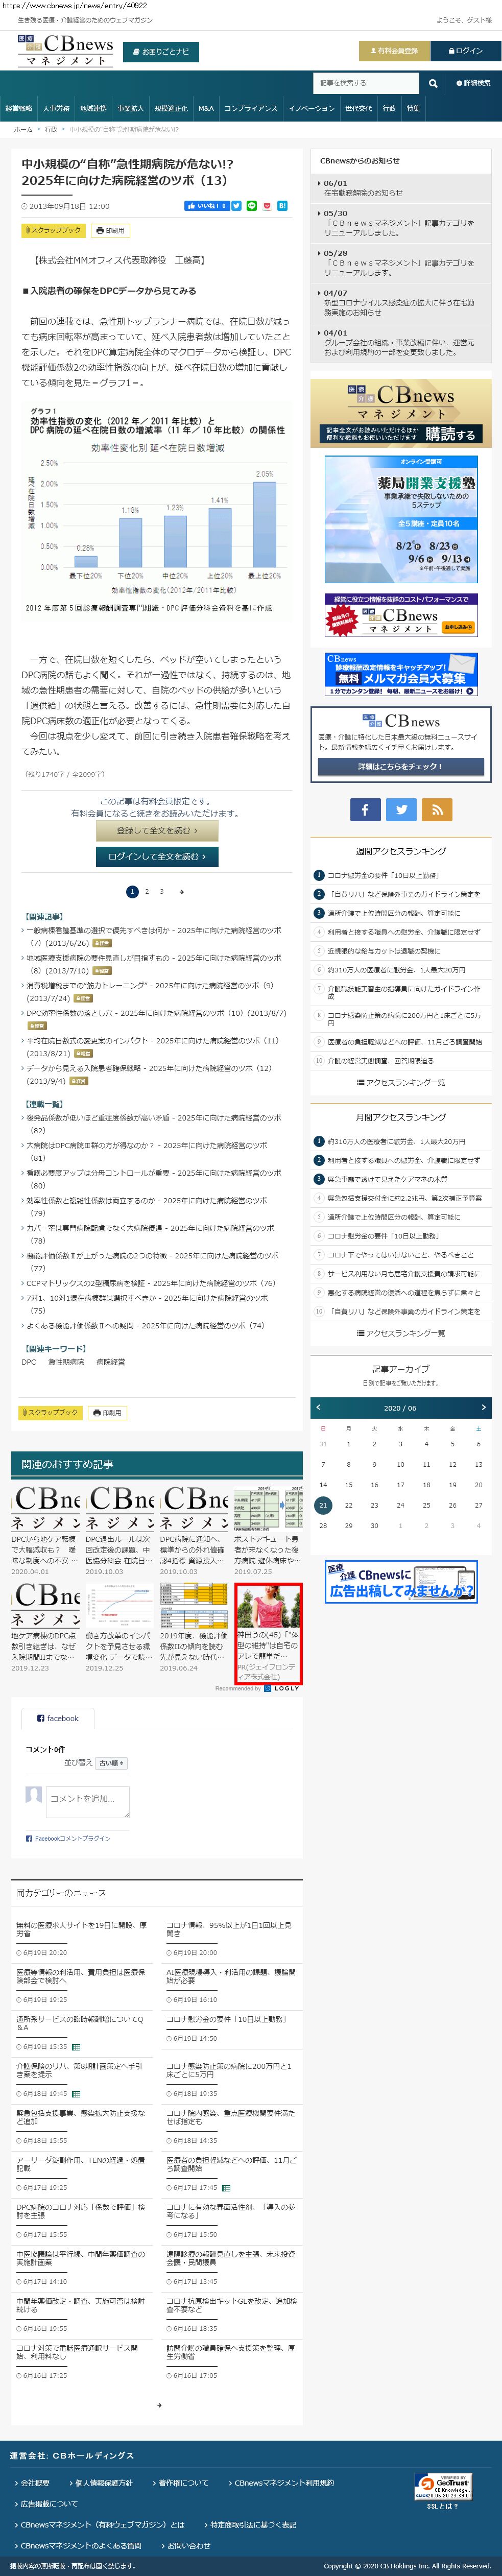
Task: Click the スクラップブック button below title
Action: point(53,231)
